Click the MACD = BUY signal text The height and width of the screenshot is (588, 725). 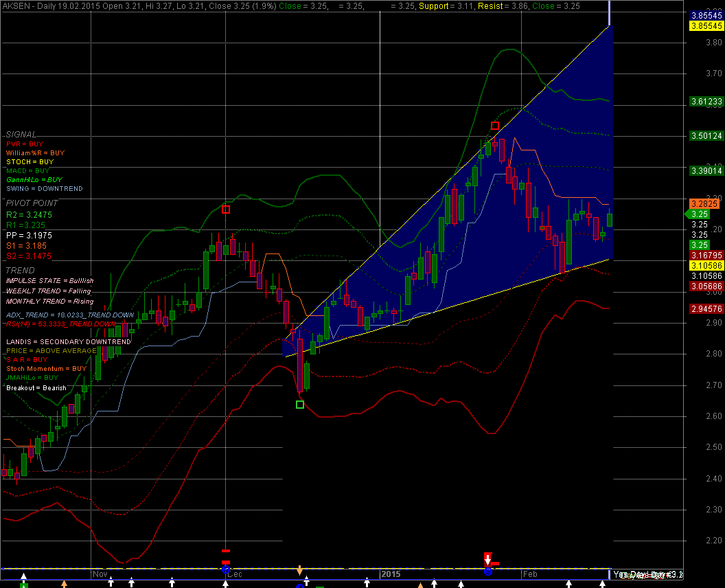pyautogui.click(x=28, y=170)
